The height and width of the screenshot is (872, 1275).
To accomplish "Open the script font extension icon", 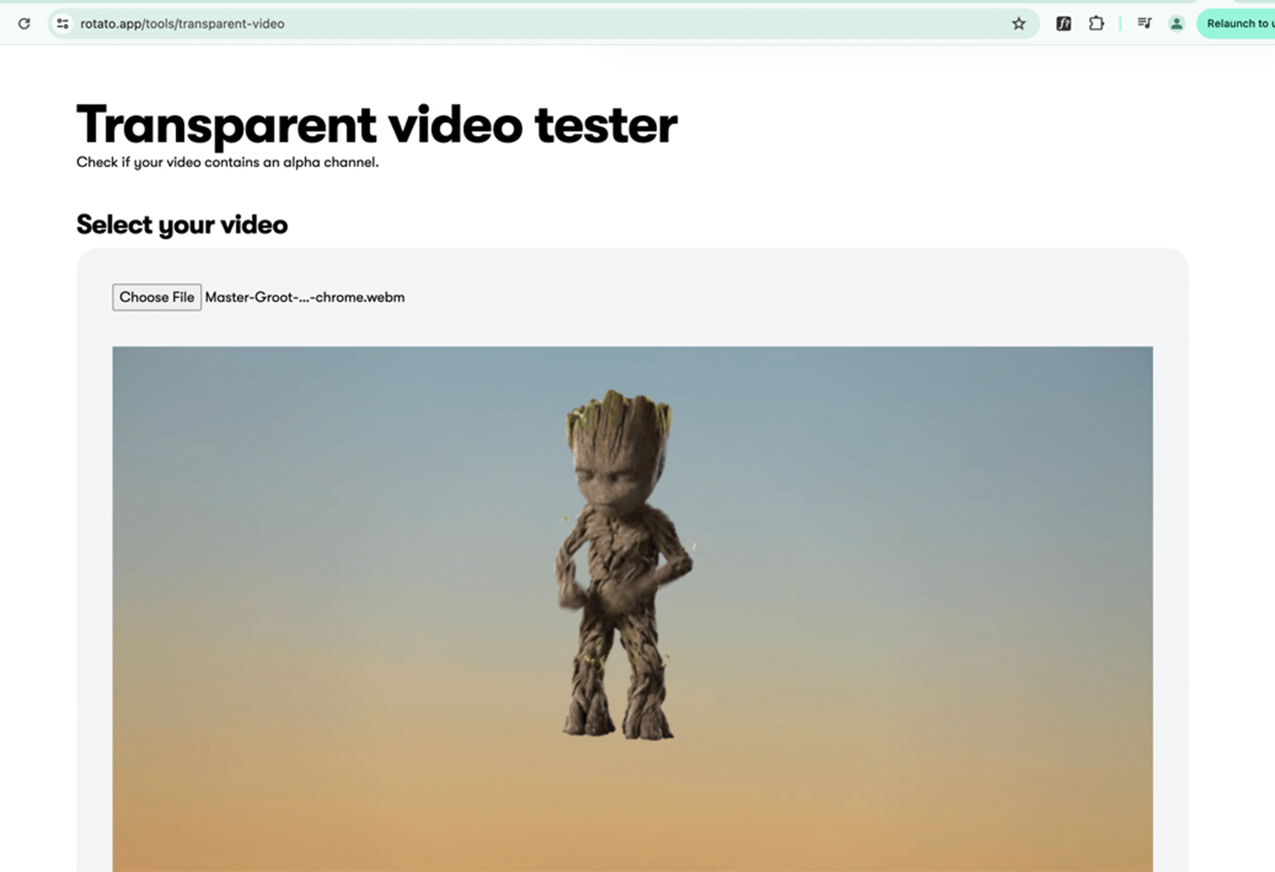I will pyautogui.click(x=1063, y=24).
